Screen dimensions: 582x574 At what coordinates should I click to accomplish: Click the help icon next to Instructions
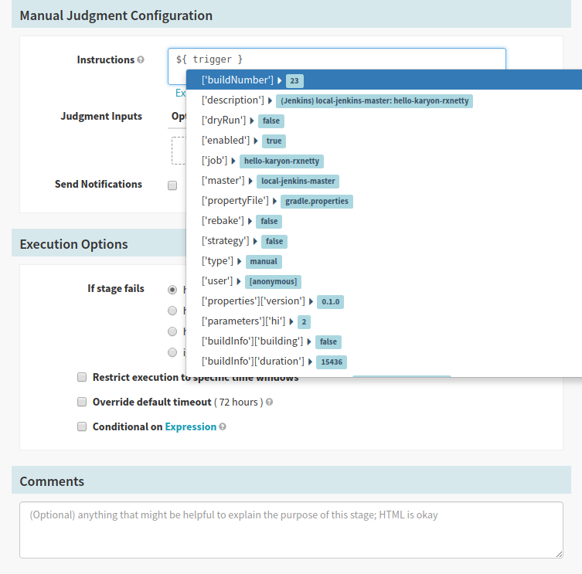coord(141,60)
